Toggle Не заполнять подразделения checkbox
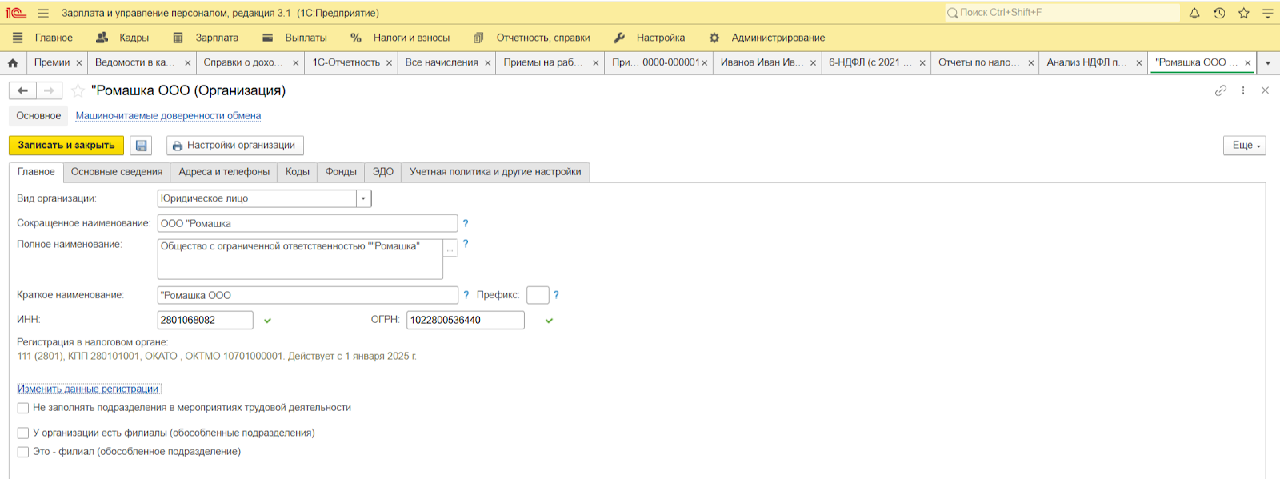This screenshot has height=479, width=1280. pos(23,408)
